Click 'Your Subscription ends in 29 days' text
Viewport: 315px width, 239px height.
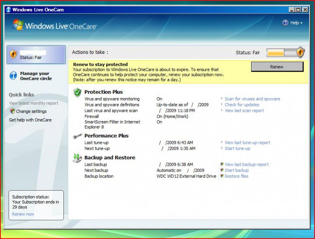tap(35, 204)
